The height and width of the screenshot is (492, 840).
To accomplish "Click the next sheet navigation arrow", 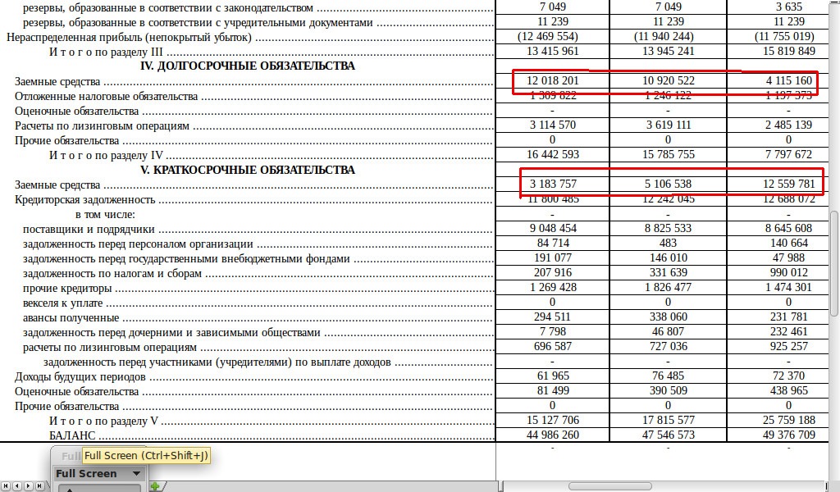I will 29,485.
